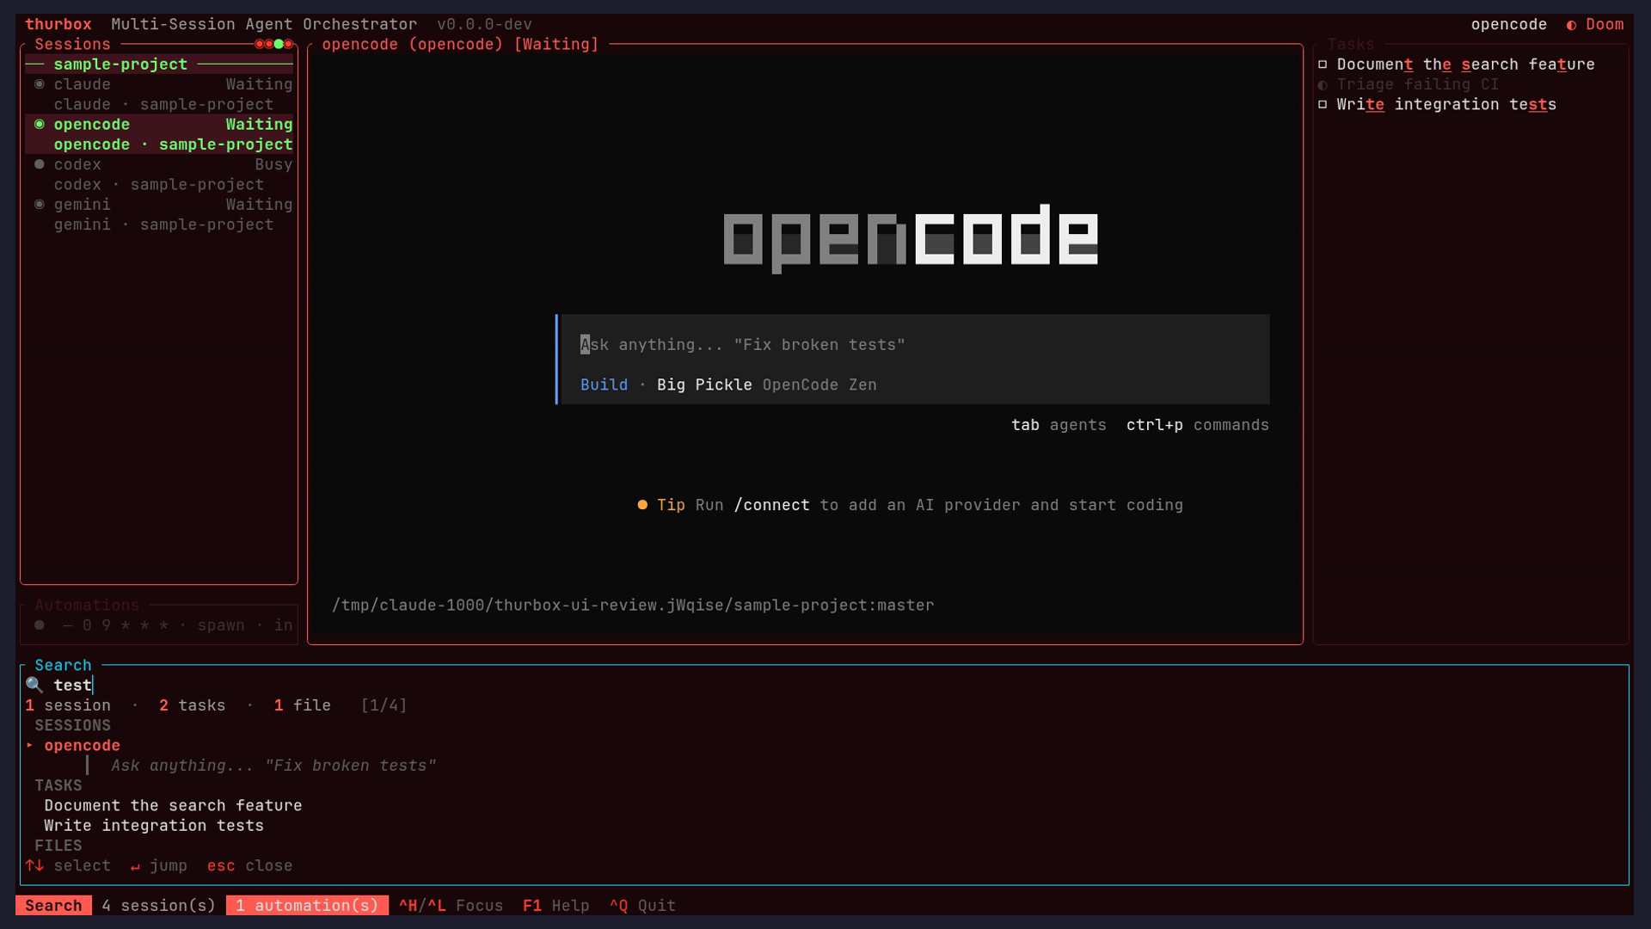Click the TASKS results heading
Screen dimensions: 1651x929
(x=58, y=786)
